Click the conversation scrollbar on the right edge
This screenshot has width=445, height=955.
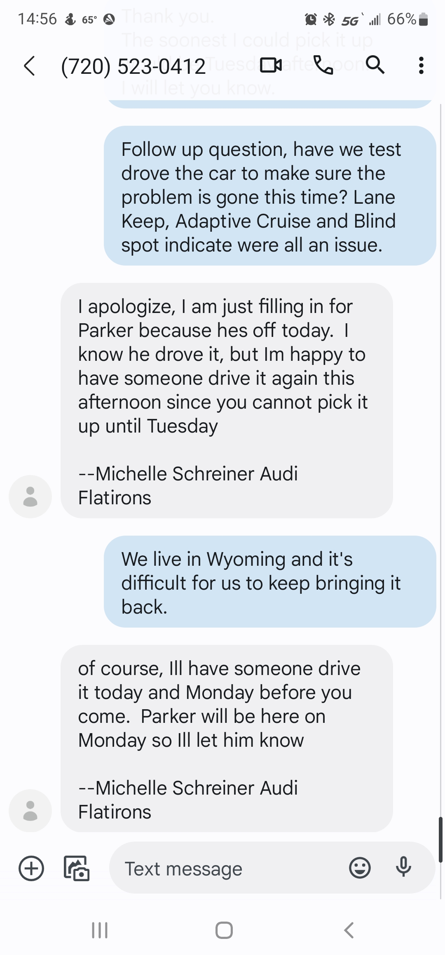[x=440, y=839]
